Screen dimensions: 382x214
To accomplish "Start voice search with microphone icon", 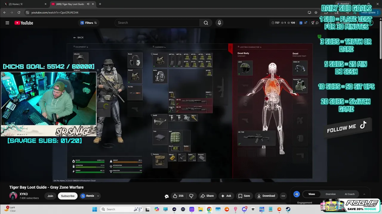I will (x=219, y=23).
